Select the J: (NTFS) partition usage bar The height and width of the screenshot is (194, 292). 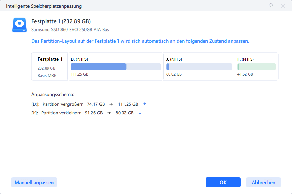pyautogui.click(x=199, y=67)
